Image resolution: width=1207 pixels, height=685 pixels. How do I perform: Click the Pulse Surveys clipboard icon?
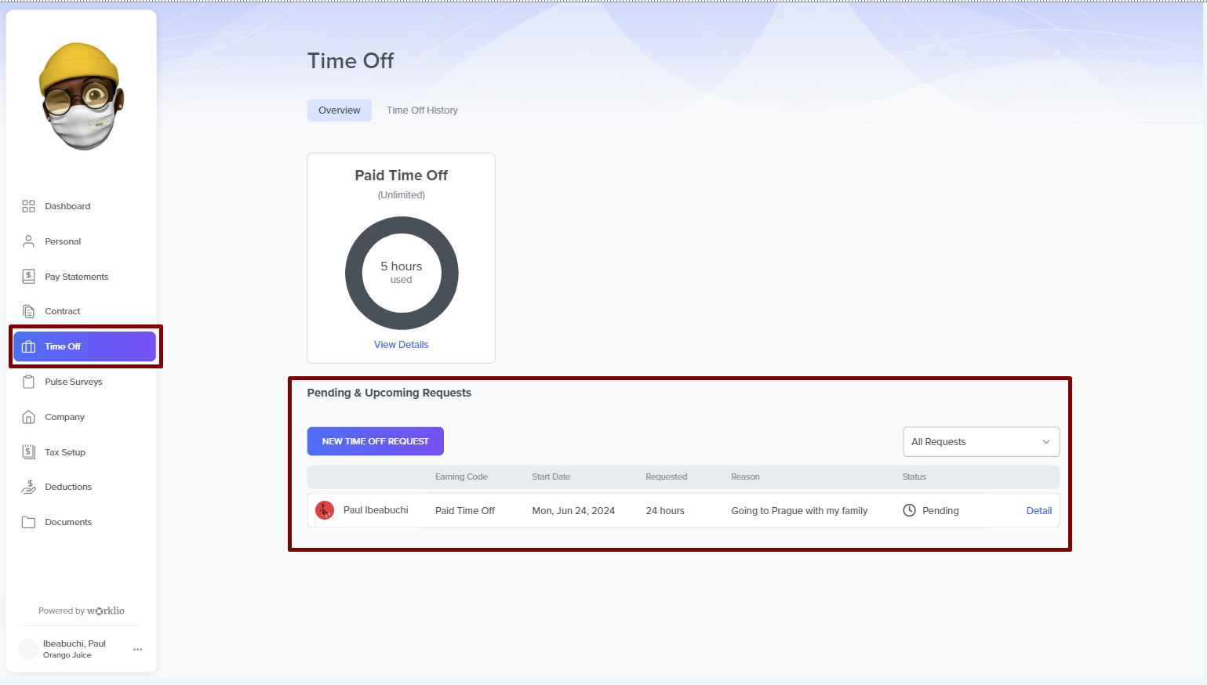(x=29, y=382)
